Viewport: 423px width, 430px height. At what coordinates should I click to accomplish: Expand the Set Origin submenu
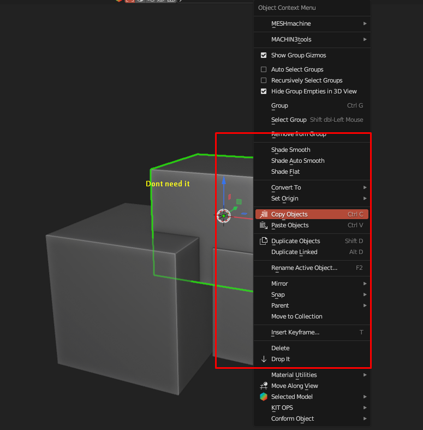tap(312, 198)
